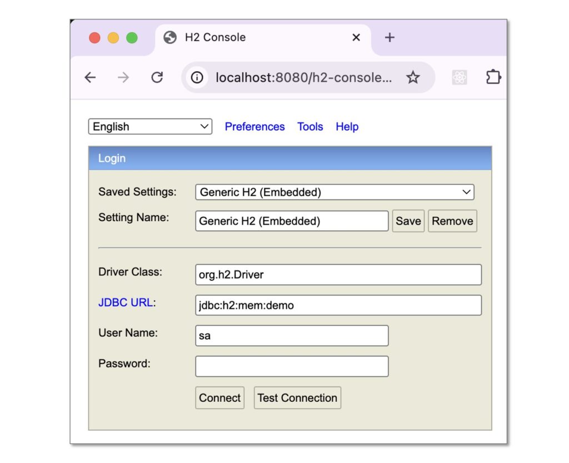The image size is (569, 463).
Task: Open the React DevTools extension icon
Action: [459, 78]
